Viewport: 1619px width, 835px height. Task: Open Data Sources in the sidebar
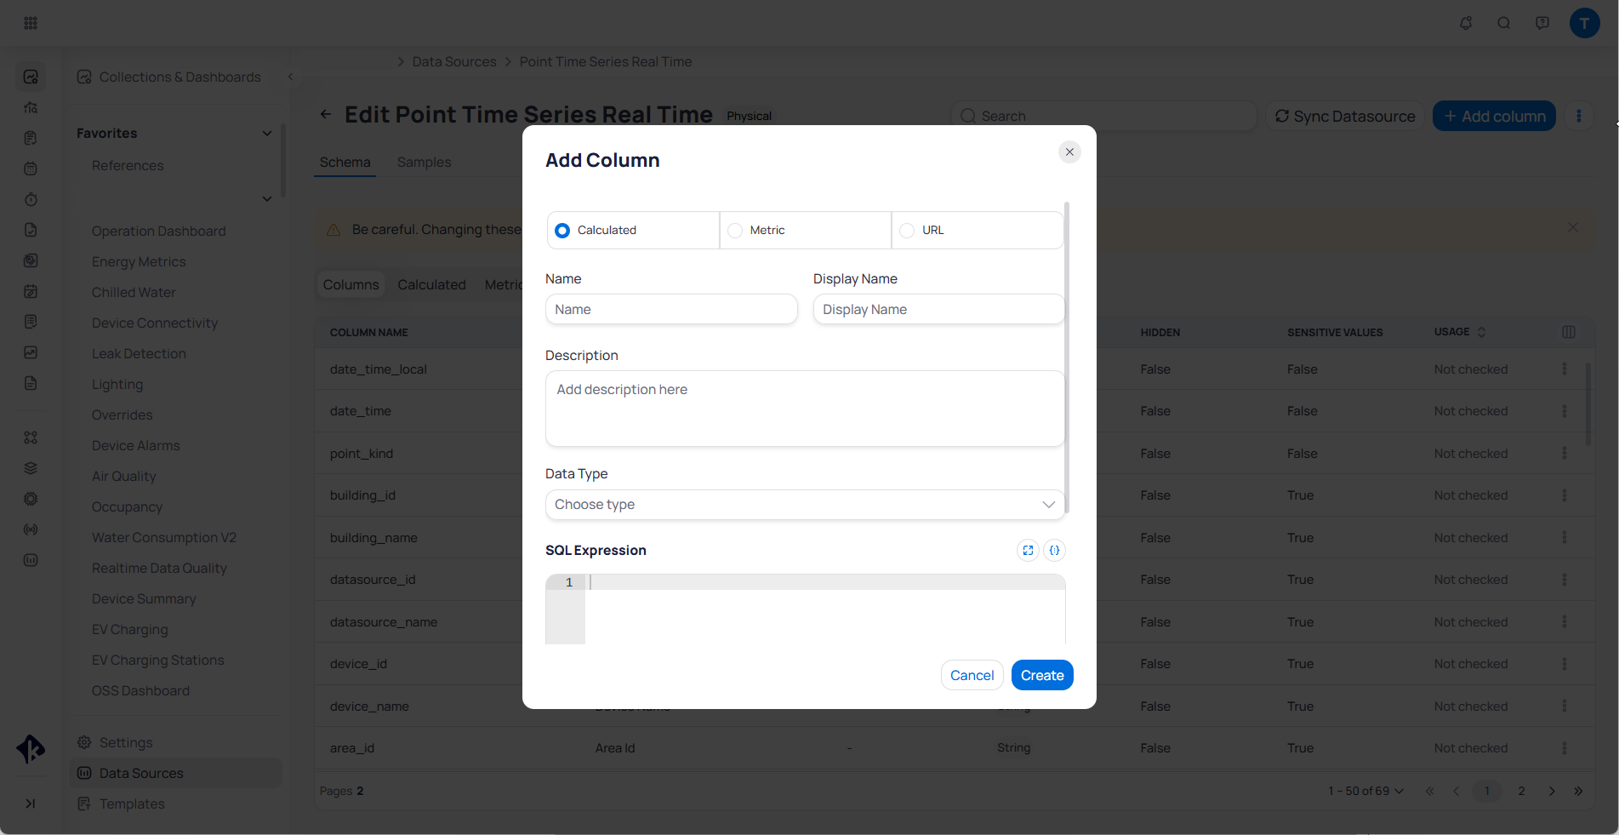click(176, 773)
